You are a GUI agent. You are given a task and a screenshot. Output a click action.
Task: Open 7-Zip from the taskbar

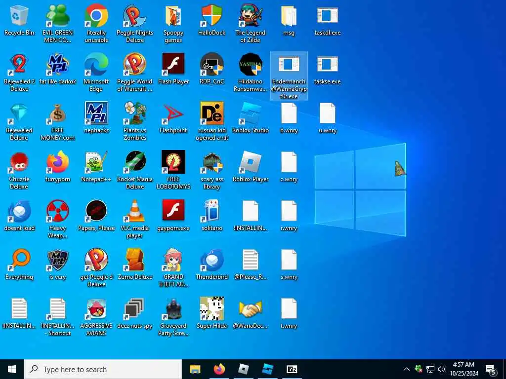point(292,369)
